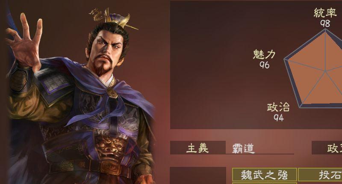Click the 統率 stat label
Viewport: 342px width, 184px height.
pos(325,13)
